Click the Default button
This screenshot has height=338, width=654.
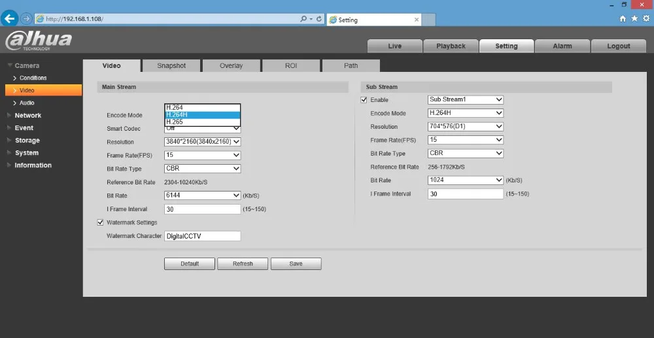(x=190, y=264)
